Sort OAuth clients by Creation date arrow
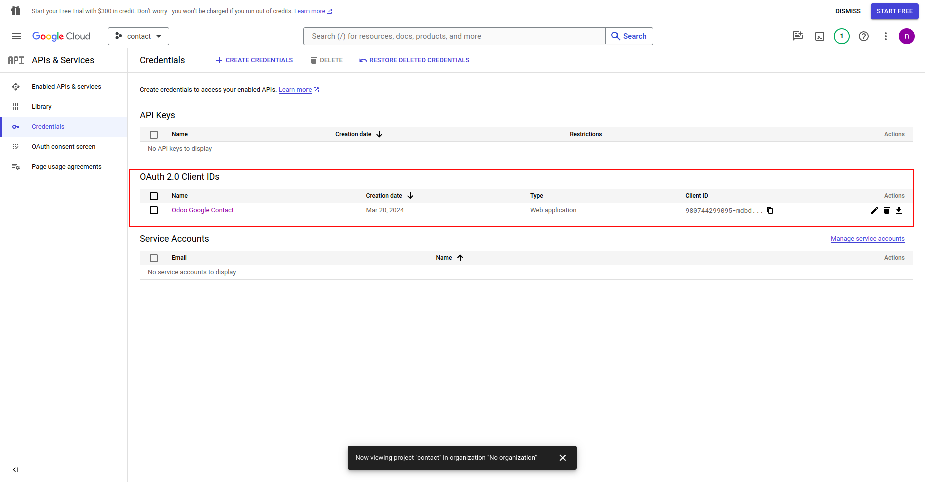The height and width of the screenshot is (482, 925). click(x=410, y=196)
